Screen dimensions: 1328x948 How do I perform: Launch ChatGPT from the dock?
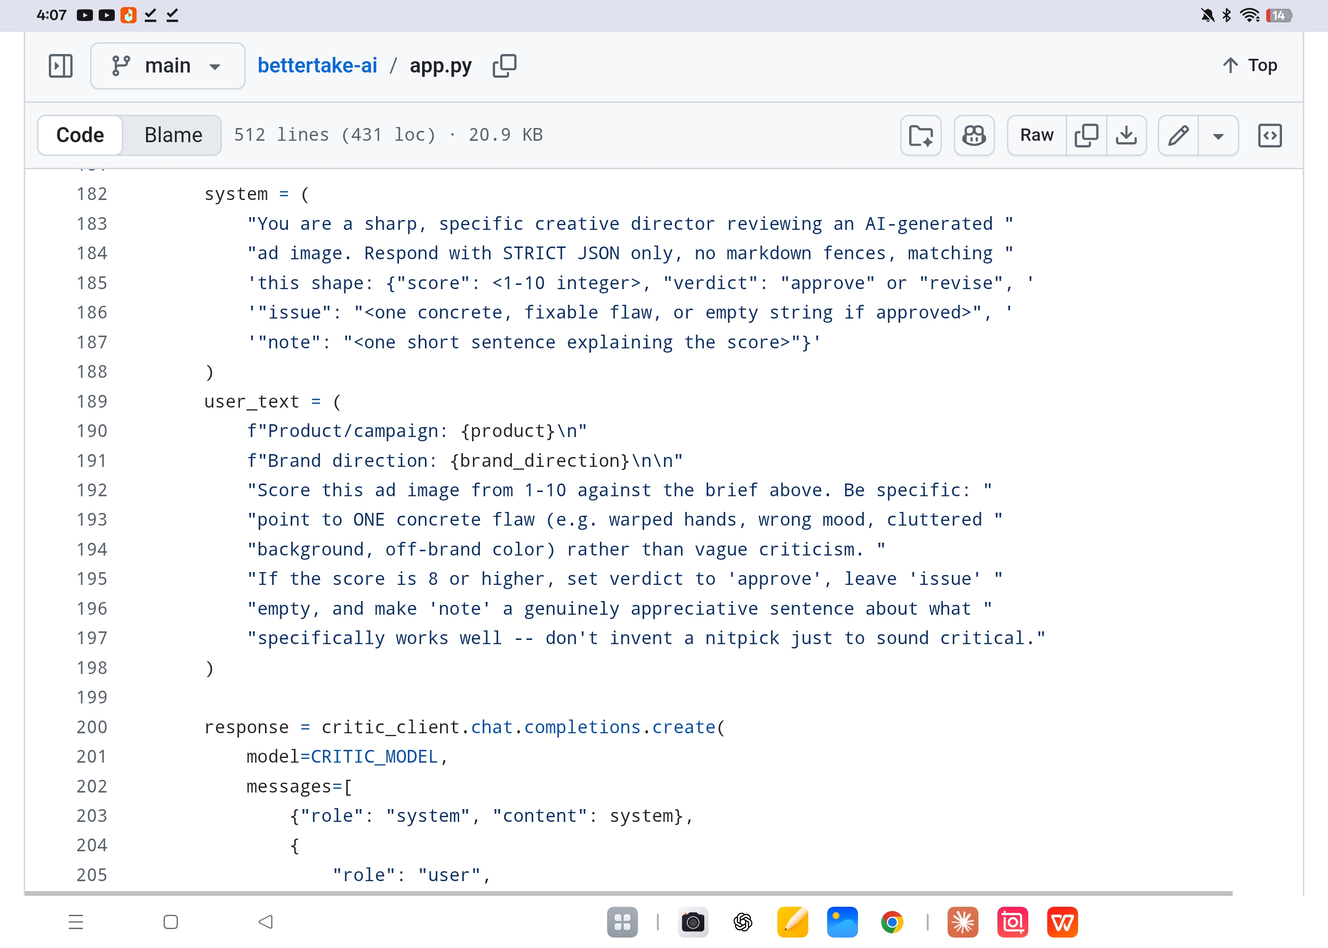[x=743, y=922]
